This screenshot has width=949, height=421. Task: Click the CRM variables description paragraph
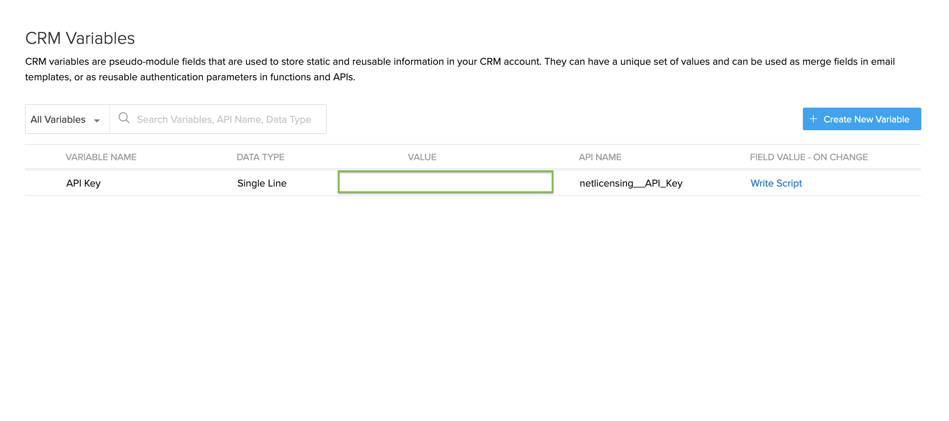point(460,69)
